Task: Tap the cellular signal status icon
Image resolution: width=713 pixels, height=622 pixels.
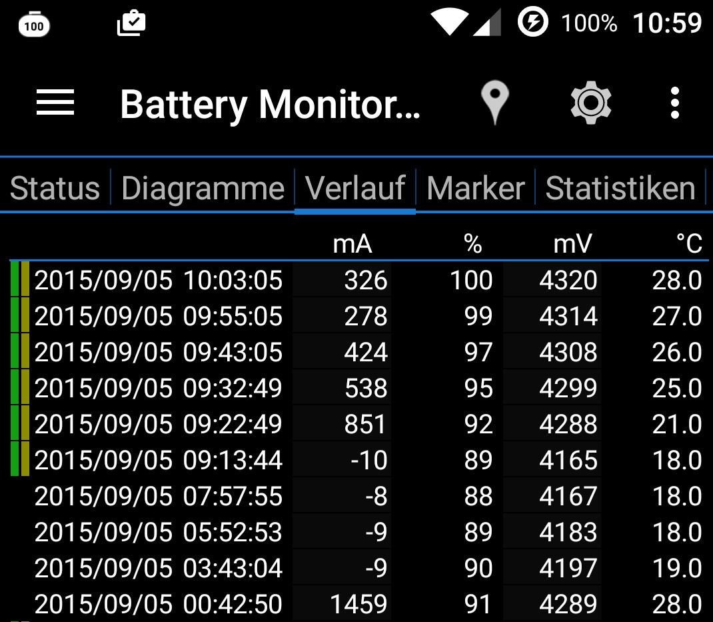Action: [x=487, y=23]
